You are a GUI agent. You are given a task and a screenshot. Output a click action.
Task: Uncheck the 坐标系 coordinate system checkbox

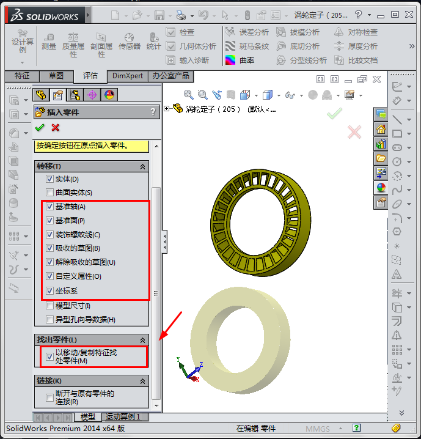[x=50, y=291]
